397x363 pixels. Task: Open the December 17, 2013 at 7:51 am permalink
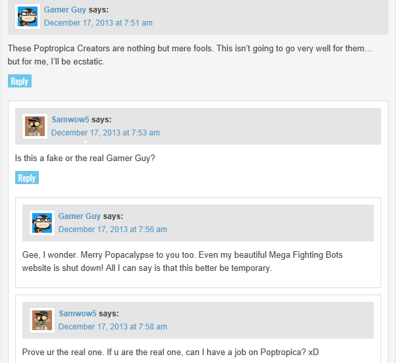98,23
